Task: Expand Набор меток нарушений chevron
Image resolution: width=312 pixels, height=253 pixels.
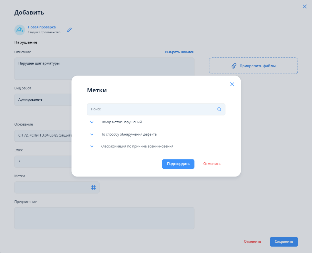Action: pos(92,122)
